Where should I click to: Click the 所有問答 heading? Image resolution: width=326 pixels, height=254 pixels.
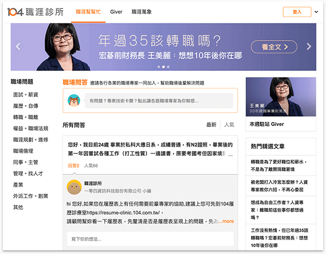[x=74, y=125]
